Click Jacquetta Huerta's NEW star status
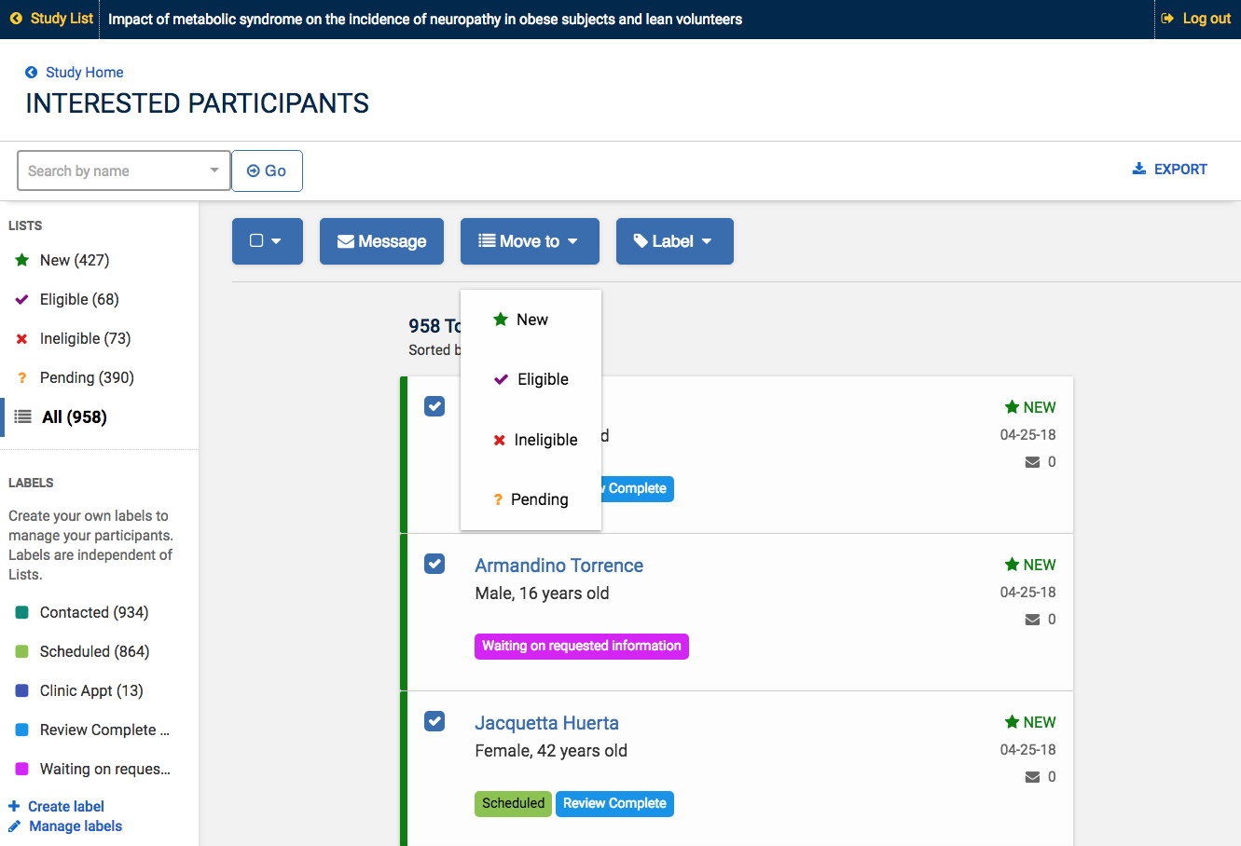This screenshot has height=846, width=1241. tap(1030, 722)
